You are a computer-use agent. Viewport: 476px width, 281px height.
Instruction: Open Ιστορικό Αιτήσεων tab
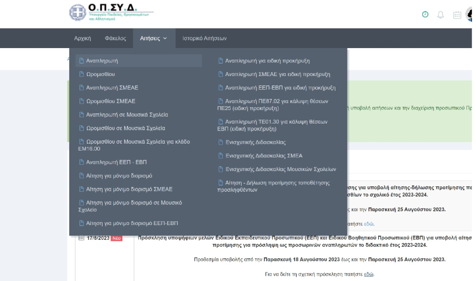click(205, 39)
